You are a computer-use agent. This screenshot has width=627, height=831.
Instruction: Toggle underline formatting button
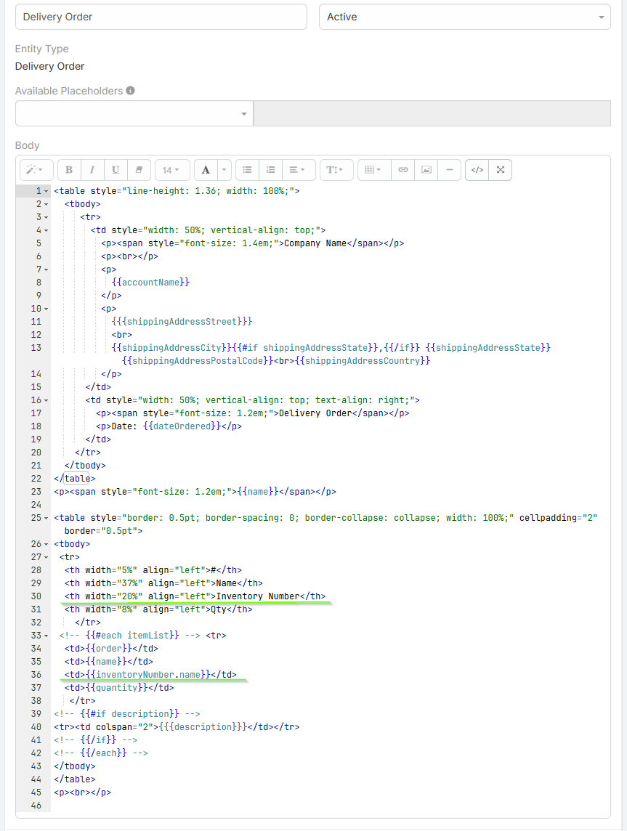(x=116, y=170)
